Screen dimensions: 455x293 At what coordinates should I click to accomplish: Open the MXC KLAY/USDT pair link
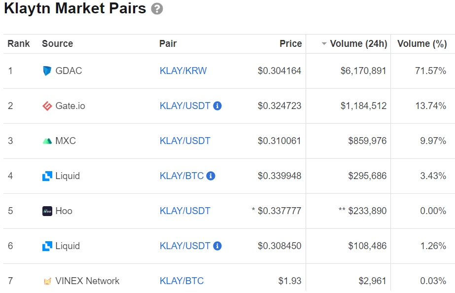(185, 141)
